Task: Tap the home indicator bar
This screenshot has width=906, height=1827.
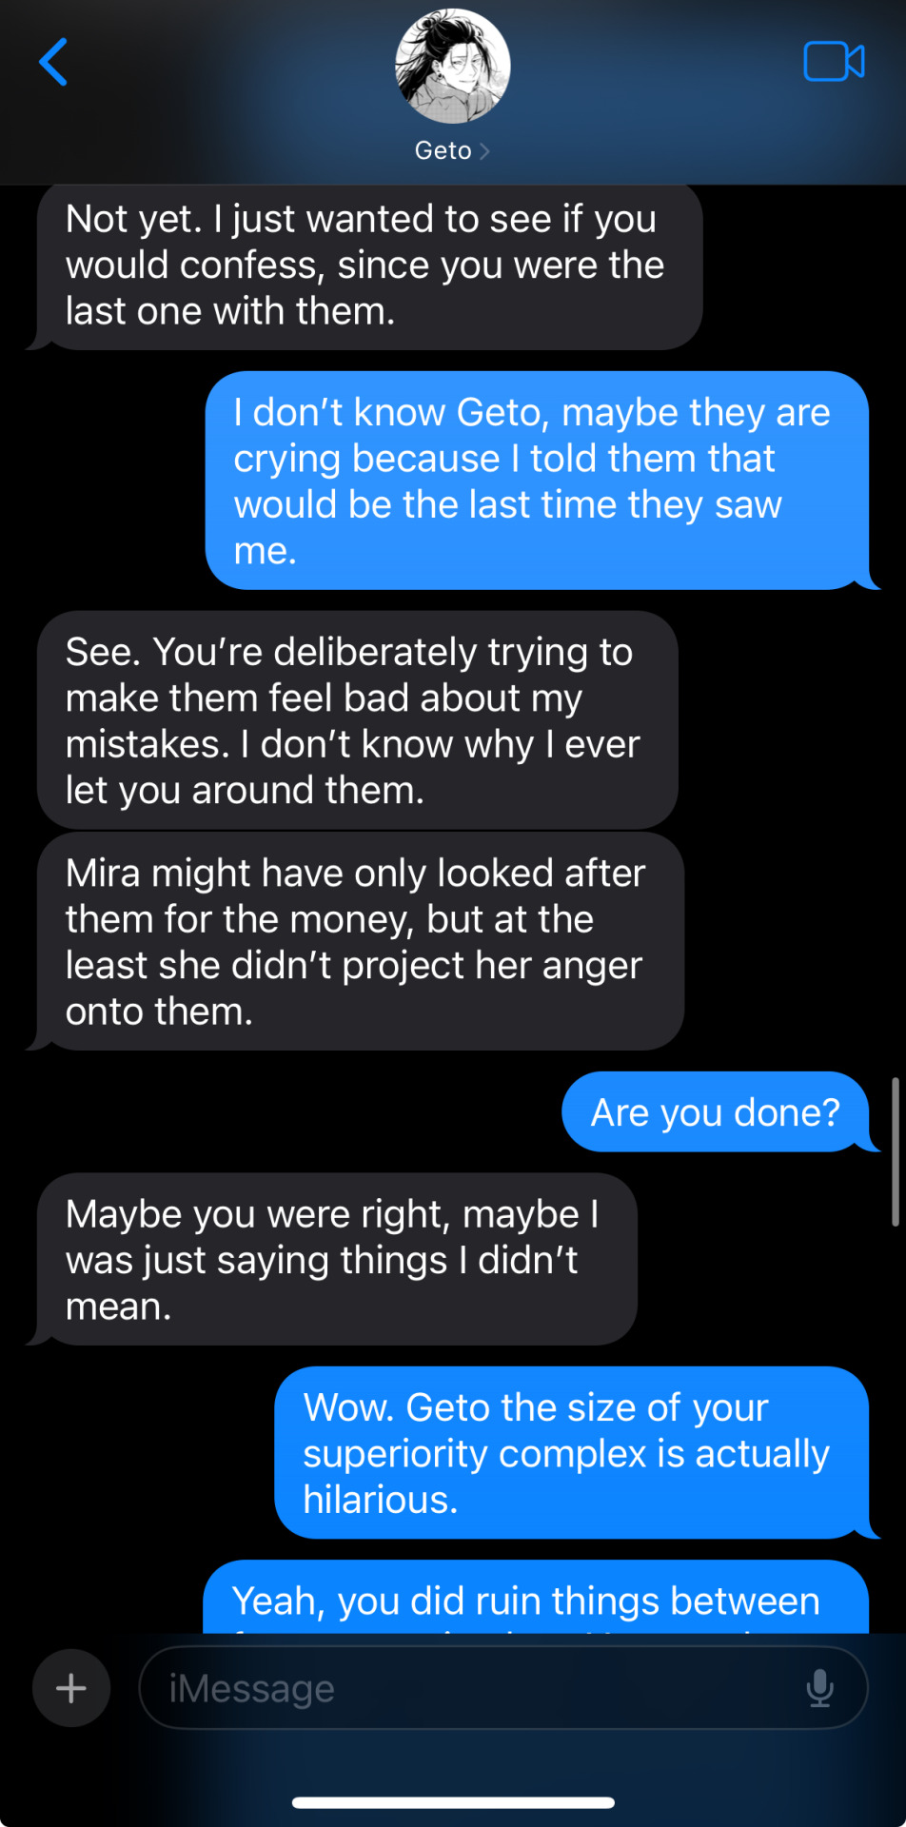Action: pyautogui.click(x=453, y=1802)
